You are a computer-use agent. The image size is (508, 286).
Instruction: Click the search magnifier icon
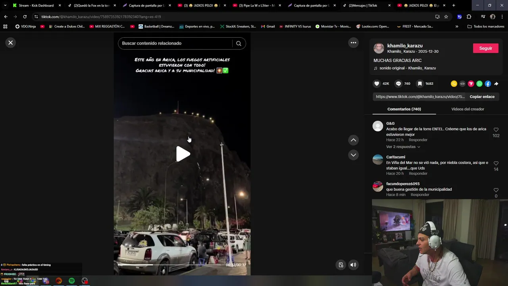click(239, 43)
